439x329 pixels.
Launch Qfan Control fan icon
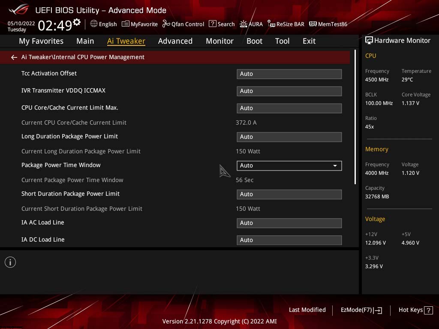click(x=166, y=24)
